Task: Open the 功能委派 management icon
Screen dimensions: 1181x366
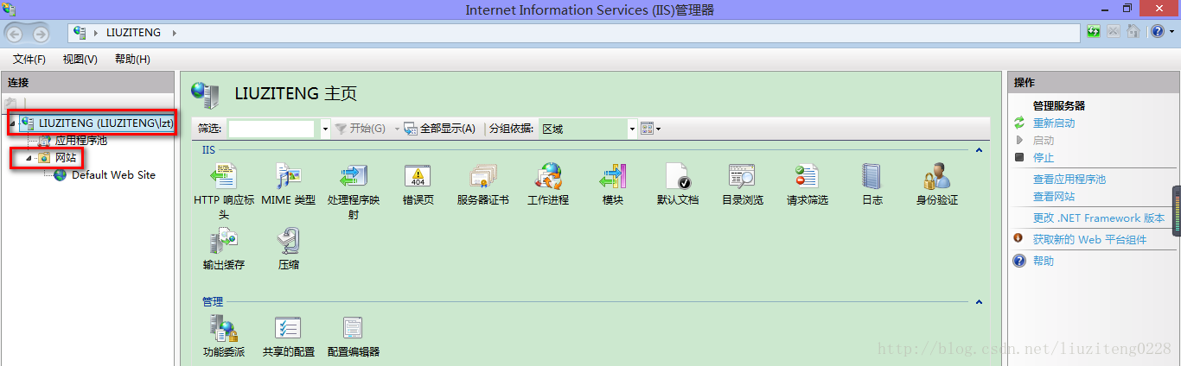Action: point(224,328)
